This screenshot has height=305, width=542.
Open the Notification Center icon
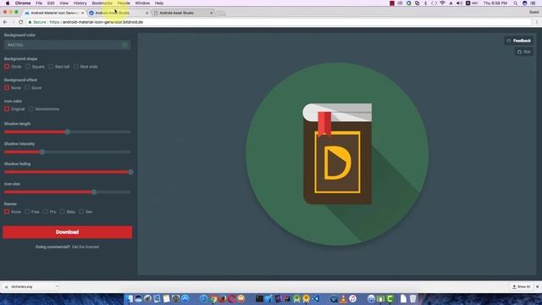tap(533, 3)
